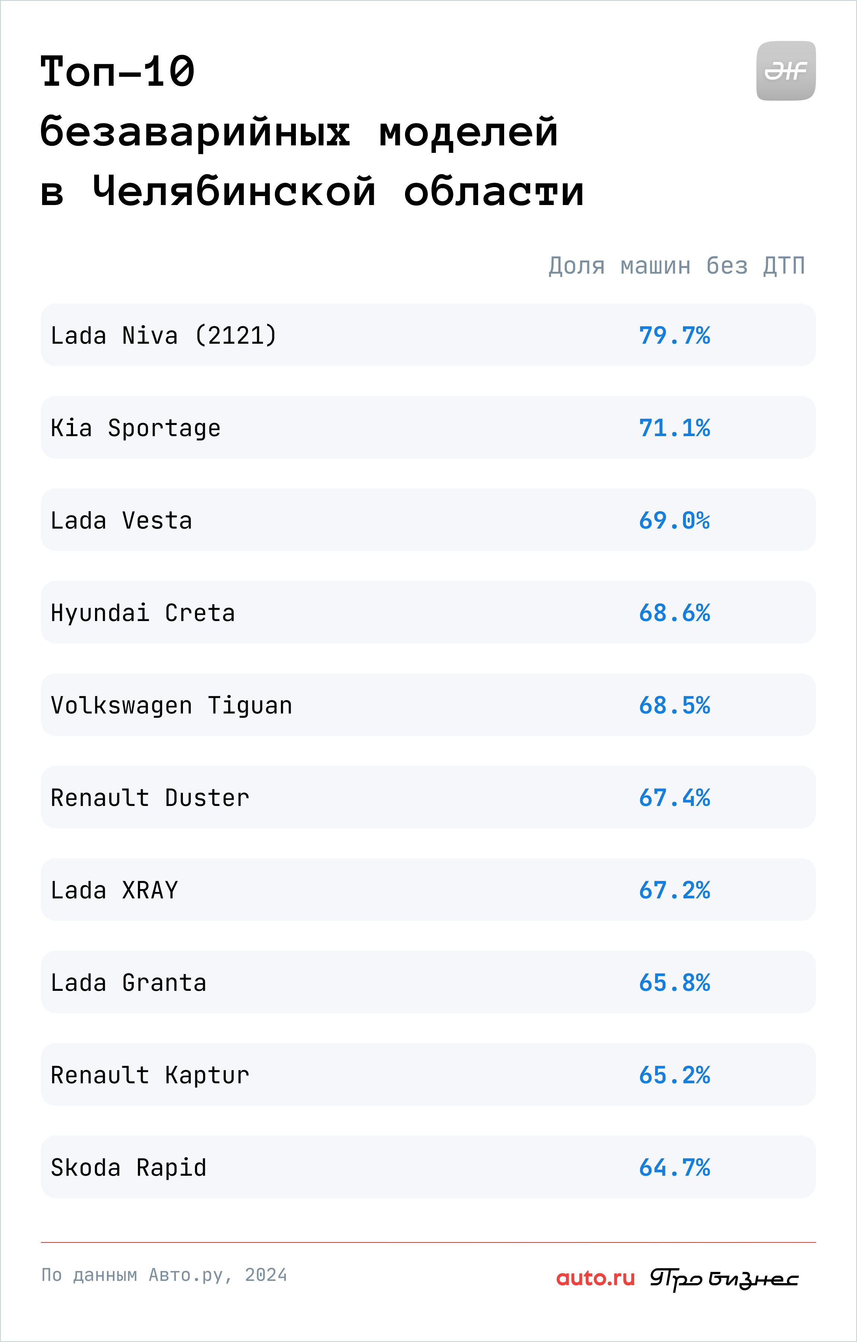Click the Про бизнес handwritten logo
Viewport: 857px width, 1342px height.
click(724, 1279)
